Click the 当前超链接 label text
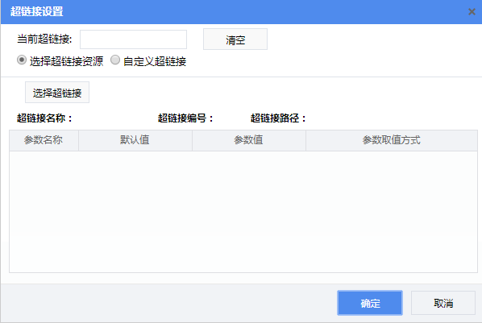 point(44,39)
